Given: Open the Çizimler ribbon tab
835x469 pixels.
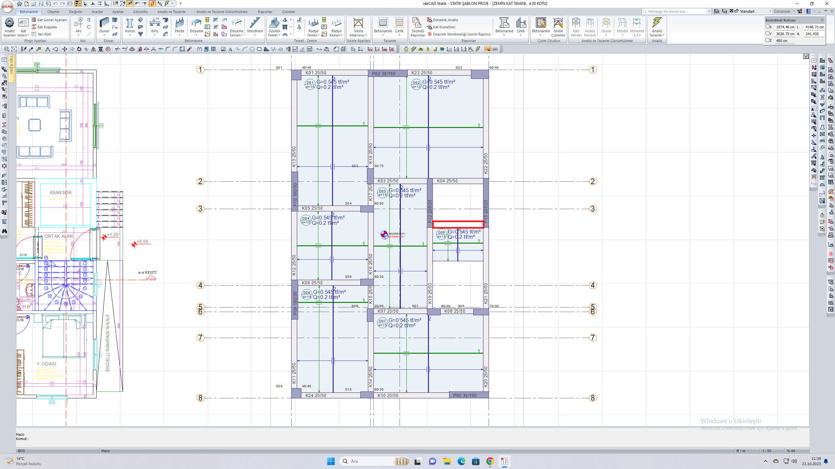Looking at the screenshot, I should tap(289, 12).
